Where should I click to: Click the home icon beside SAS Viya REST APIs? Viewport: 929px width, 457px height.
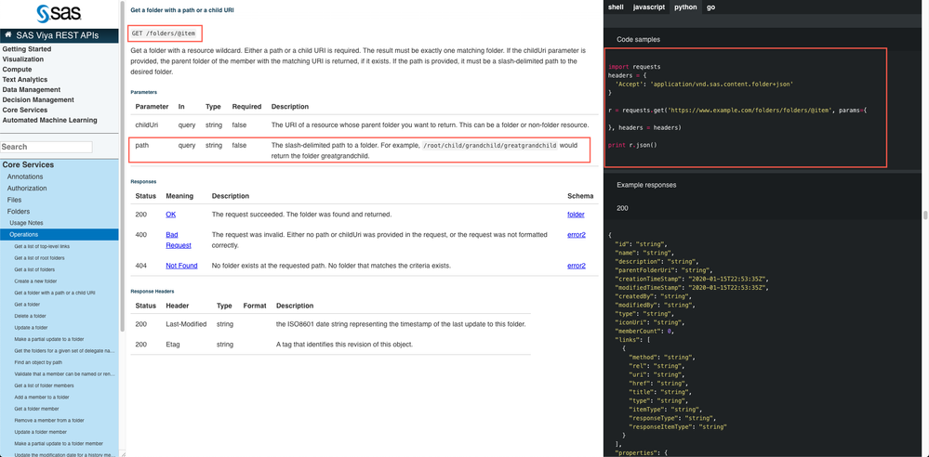pos(7,35)
